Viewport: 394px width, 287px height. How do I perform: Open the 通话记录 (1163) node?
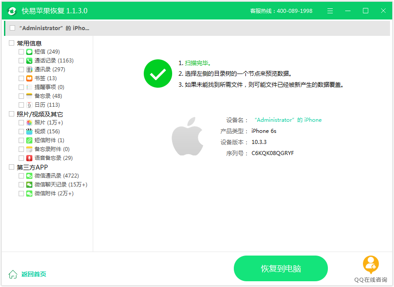pos(54,61)
